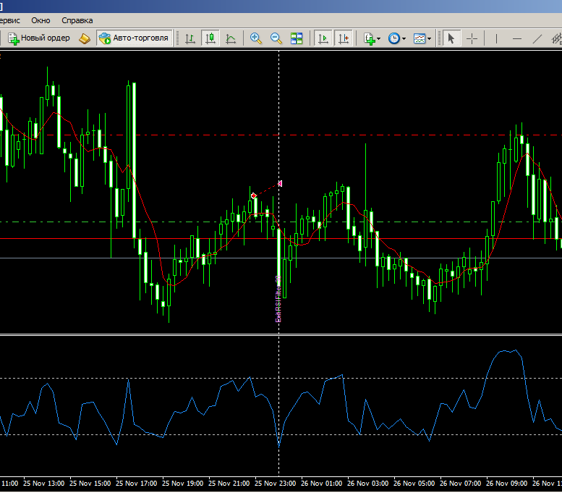This screenshot has height=493, width=562.
Task: Tile the chart windows
Action: point(297,38)
